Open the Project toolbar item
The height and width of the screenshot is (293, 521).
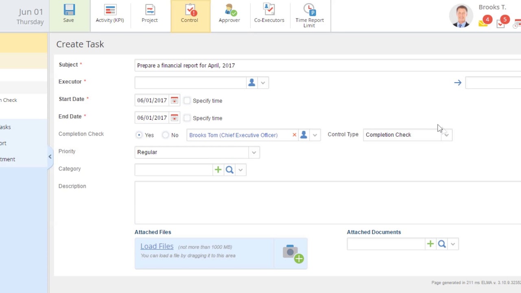pos(149,14)
